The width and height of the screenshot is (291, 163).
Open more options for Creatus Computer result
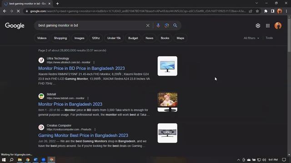coord(95,129)
